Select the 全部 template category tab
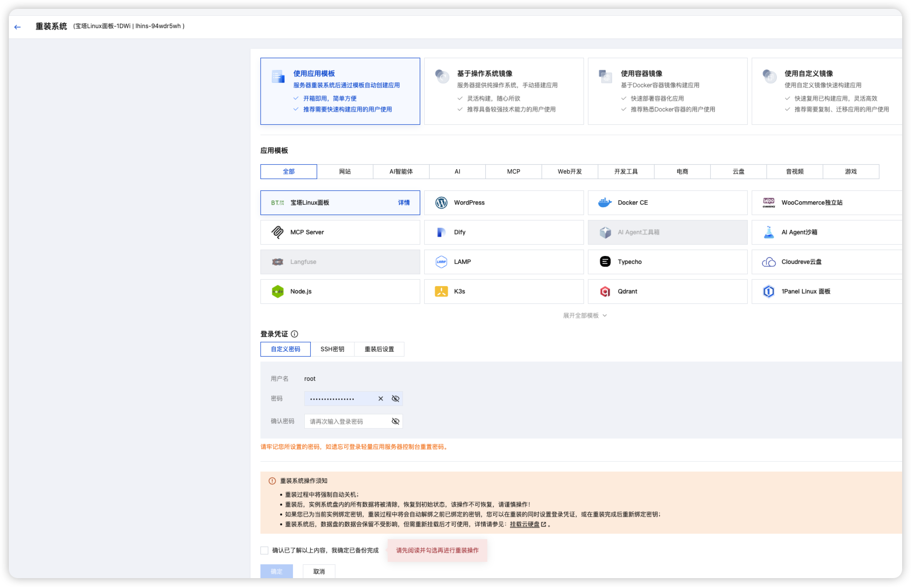911x587 pixels. pyautogui.click(x=289, y=172)
